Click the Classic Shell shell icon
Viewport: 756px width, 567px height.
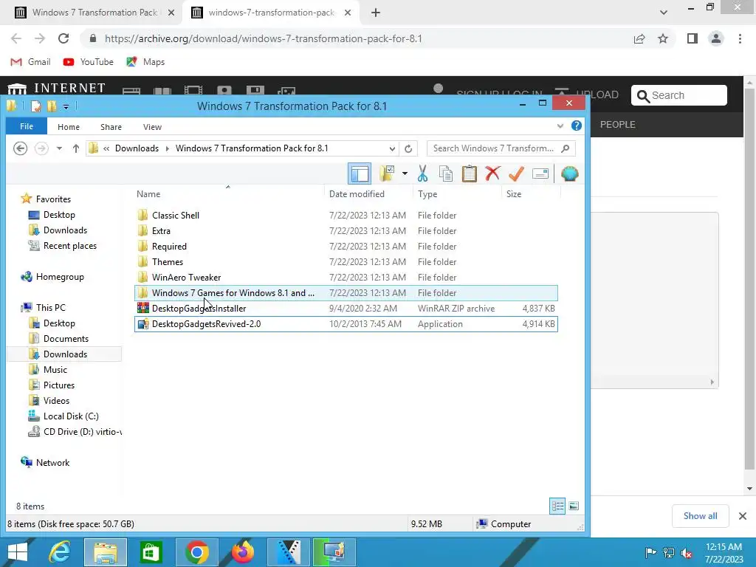pos(569,173)
